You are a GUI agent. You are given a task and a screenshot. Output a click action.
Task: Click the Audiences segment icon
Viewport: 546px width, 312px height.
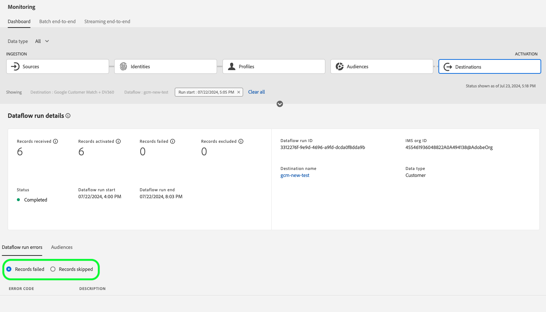340,66
